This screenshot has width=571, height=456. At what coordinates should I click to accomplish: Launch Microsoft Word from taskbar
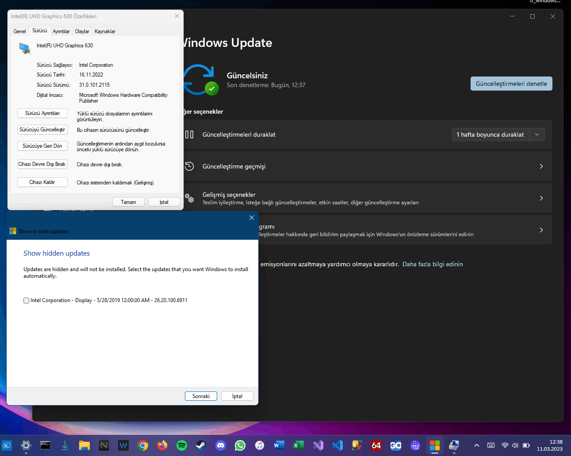279,445
